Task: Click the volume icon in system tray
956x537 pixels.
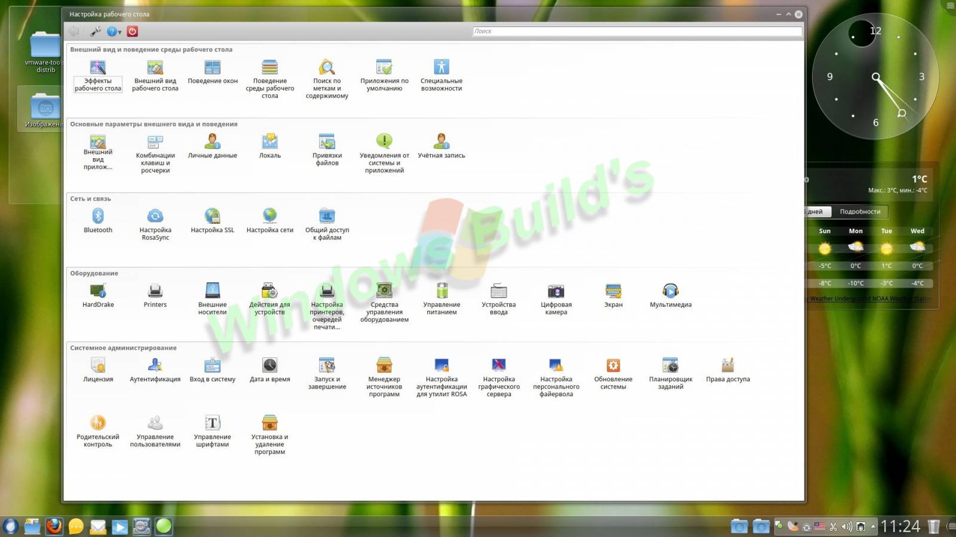Action: 847,526
